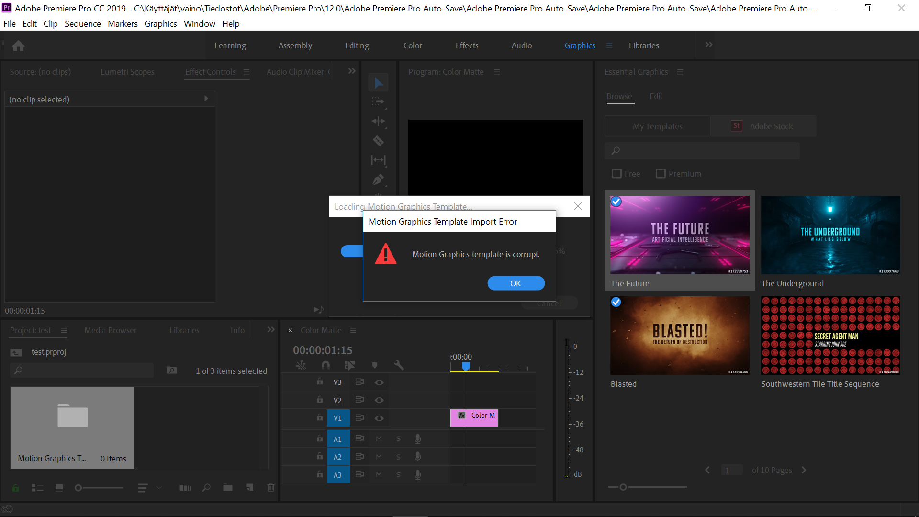This screenshot has height=517, width=919.
Task: Open Effect Controls panel menu
Action: (x=247, y=72)
